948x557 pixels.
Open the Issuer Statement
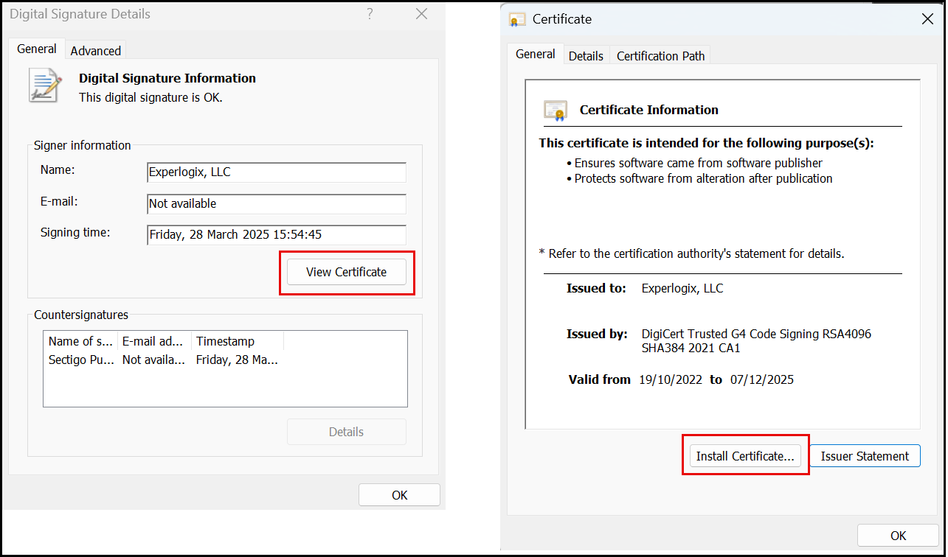click(865, 456)
